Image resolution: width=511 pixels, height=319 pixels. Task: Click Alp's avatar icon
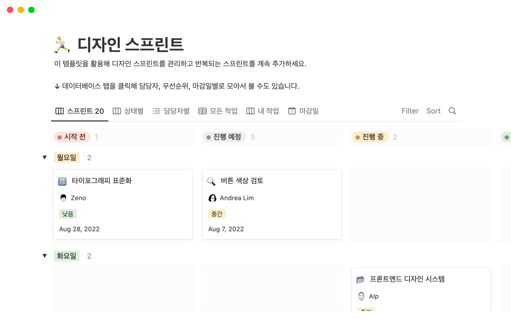click(x=361, y=296)
